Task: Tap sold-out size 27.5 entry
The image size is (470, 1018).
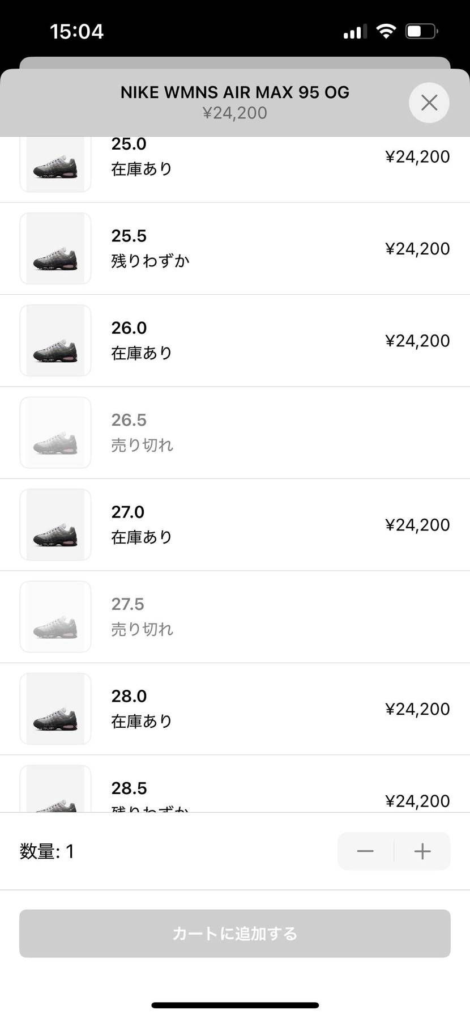Action: [x=234, y=617]
